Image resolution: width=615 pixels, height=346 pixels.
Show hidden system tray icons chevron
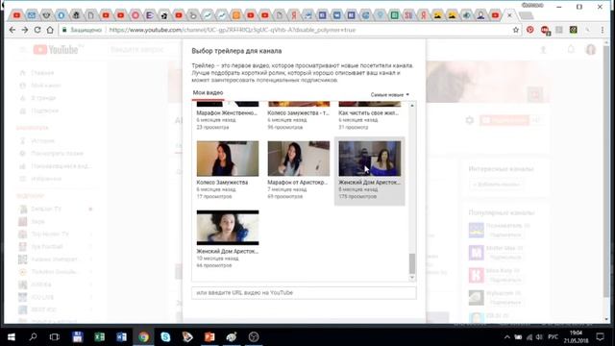[x=506, y=337]
